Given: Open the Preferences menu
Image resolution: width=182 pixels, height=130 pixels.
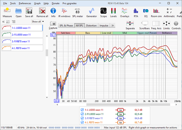Looking at the screenshot, I should (25, 3).
